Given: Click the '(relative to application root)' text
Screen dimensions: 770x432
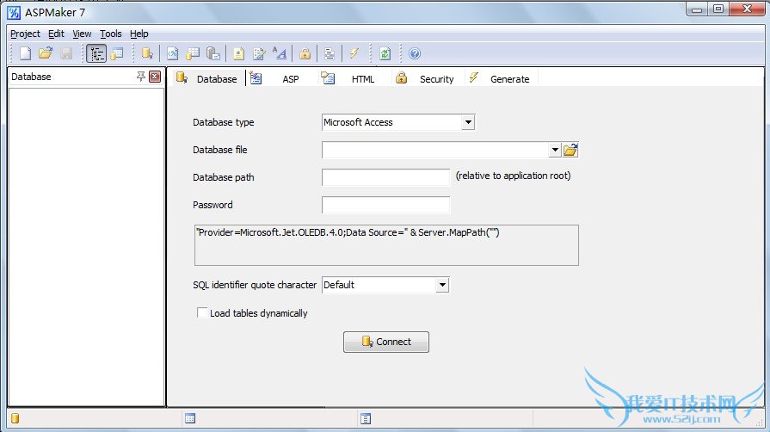Looking at the screenshot, I should (513, 176).
